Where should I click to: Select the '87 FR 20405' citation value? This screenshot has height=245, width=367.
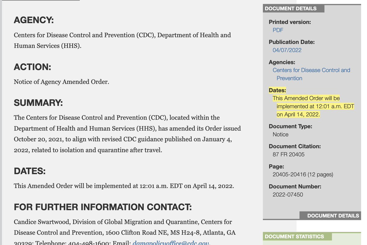tap(289, 154)
